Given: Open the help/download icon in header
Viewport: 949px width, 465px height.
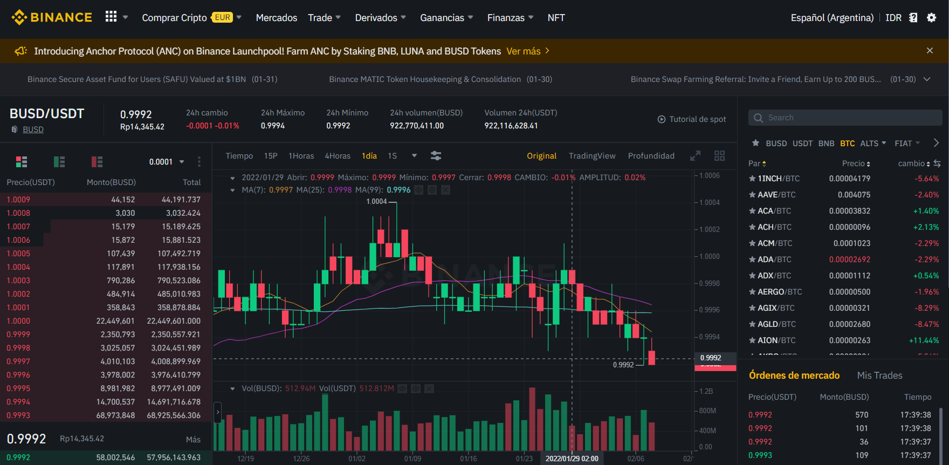Looking at the screenshot, I should click(913, 17).
